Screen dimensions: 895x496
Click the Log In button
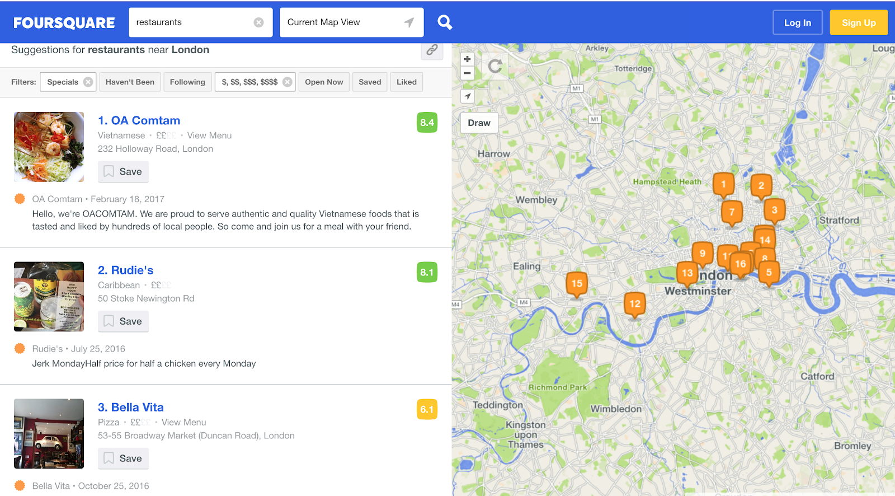coord(797,23)
